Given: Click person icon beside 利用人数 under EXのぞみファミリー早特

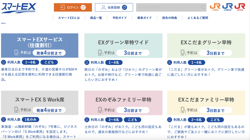Looking at the screenshot, I should (x=87, y=120).
